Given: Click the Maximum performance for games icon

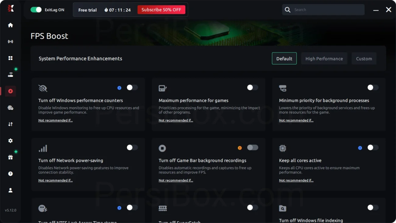Looking at the screenshot, I should coord(163,88).
